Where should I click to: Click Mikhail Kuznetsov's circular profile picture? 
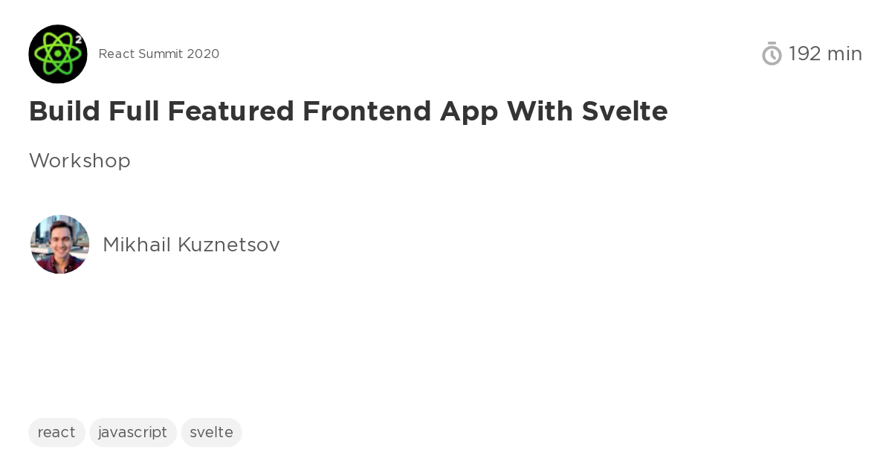click(59, 244)
